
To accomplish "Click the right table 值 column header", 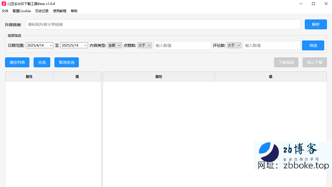I will [271, 77].
